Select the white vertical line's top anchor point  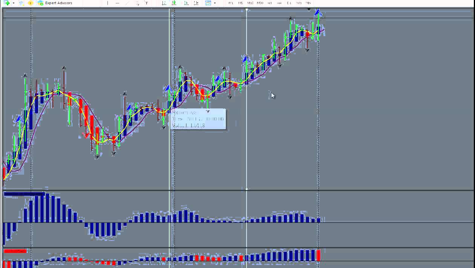[247, 10]
